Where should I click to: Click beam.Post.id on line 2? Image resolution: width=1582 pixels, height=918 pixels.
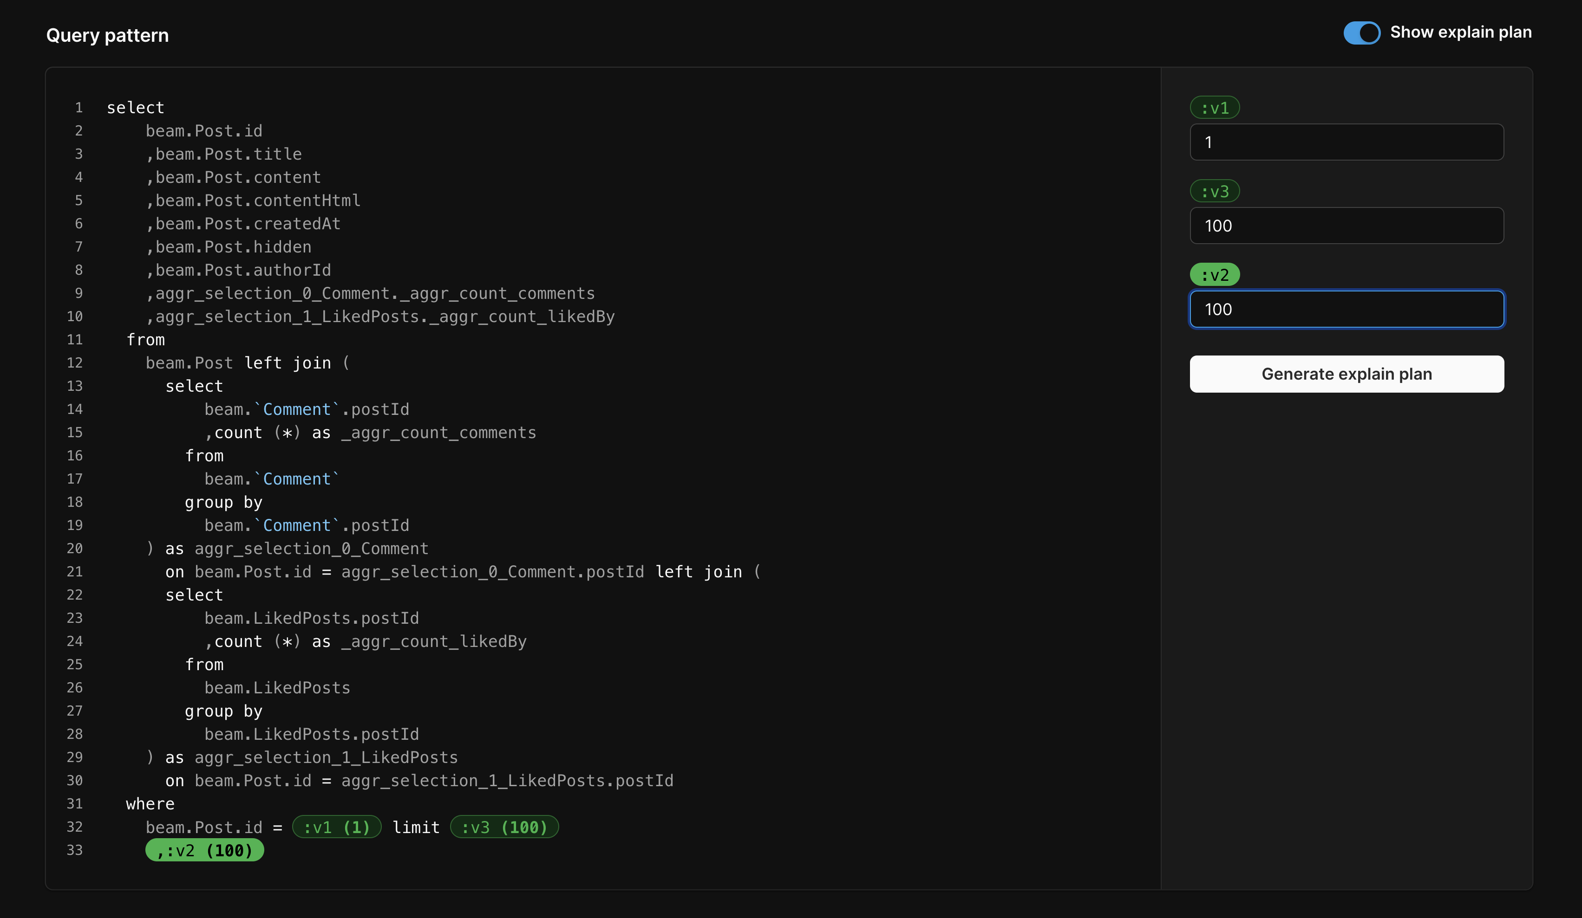click(x=204, y=130)
